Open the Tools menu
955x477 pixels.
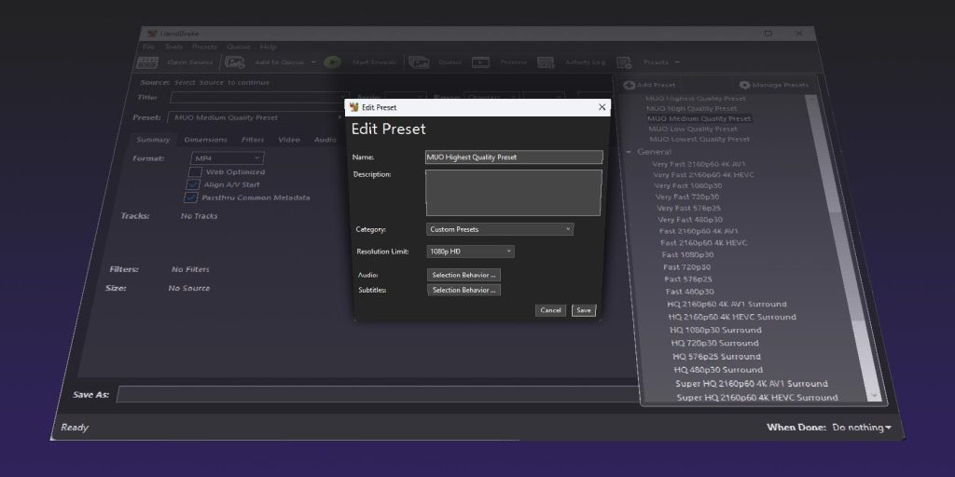(173, 47)
